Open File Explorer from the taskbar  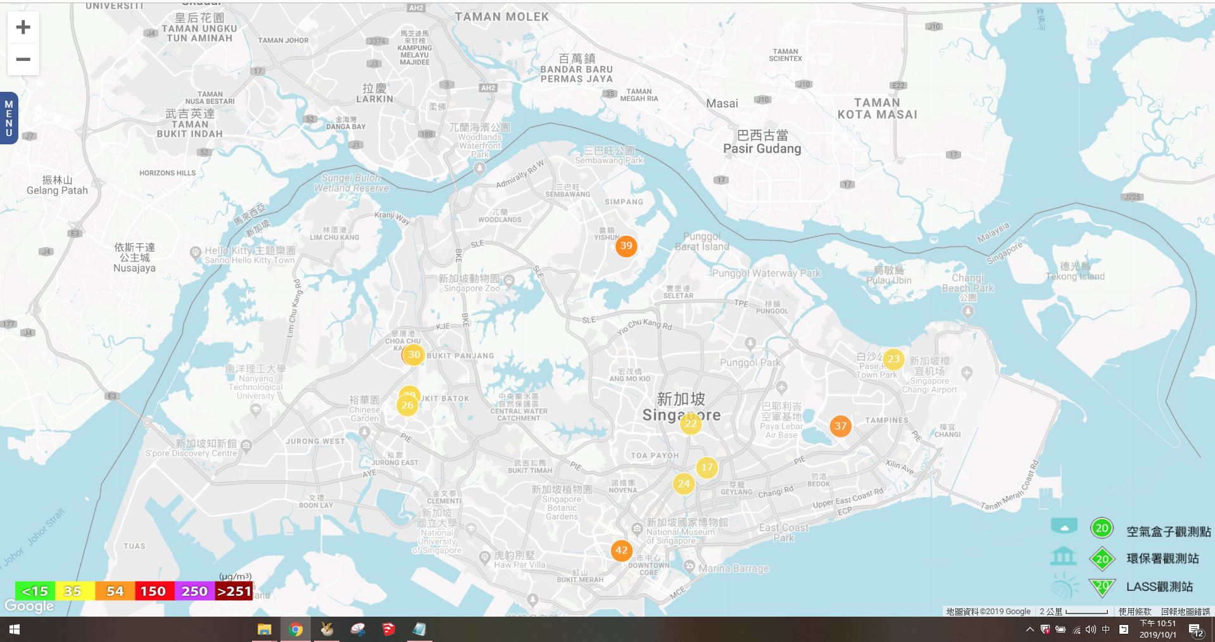[264, 630]
